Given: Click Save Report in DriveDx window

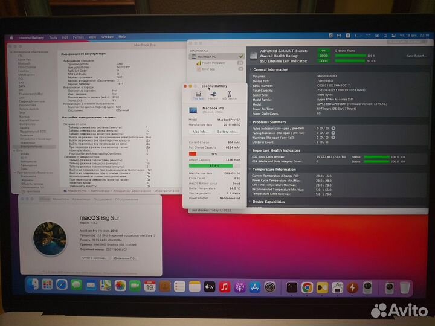Looking at the screenshot, I should tap(416, 56).
